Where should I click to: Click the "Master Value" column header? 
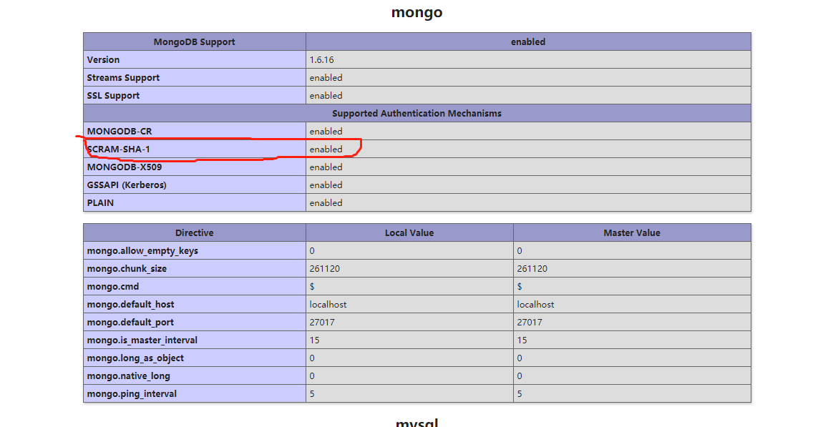[632, 232]
